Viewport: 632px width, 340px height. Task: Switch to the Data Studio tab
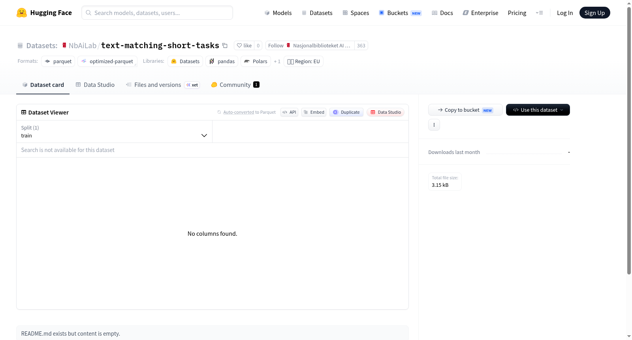[95, 85]
